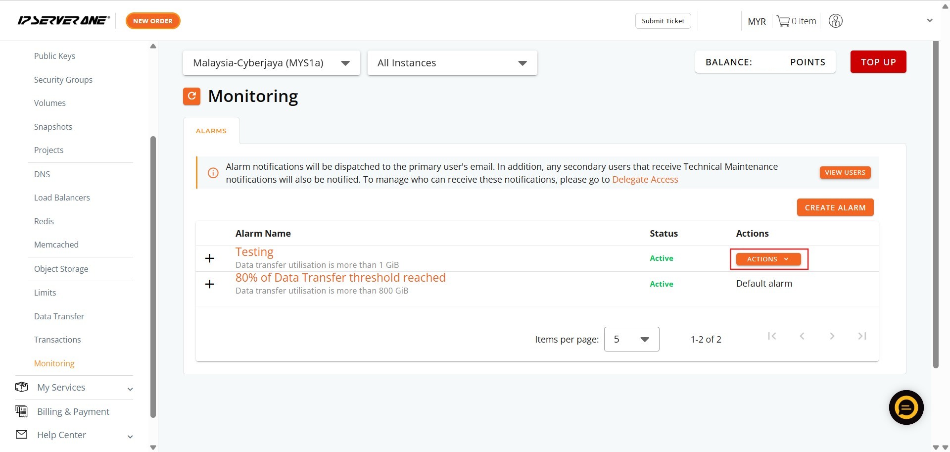Open the Malaysia-Cyberjaya region dropdown
This screenshot has height=452, width=950.
pos(271,63)
